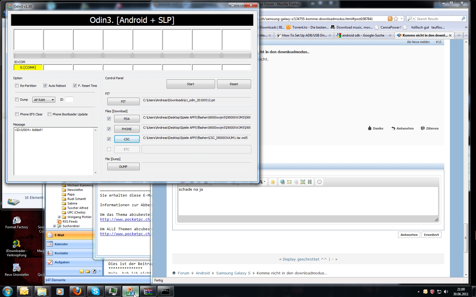Viewport: 476px width, 297px height.
Task: Click Odin message box scroll down arrow
Action: click(x=95, y=173)
